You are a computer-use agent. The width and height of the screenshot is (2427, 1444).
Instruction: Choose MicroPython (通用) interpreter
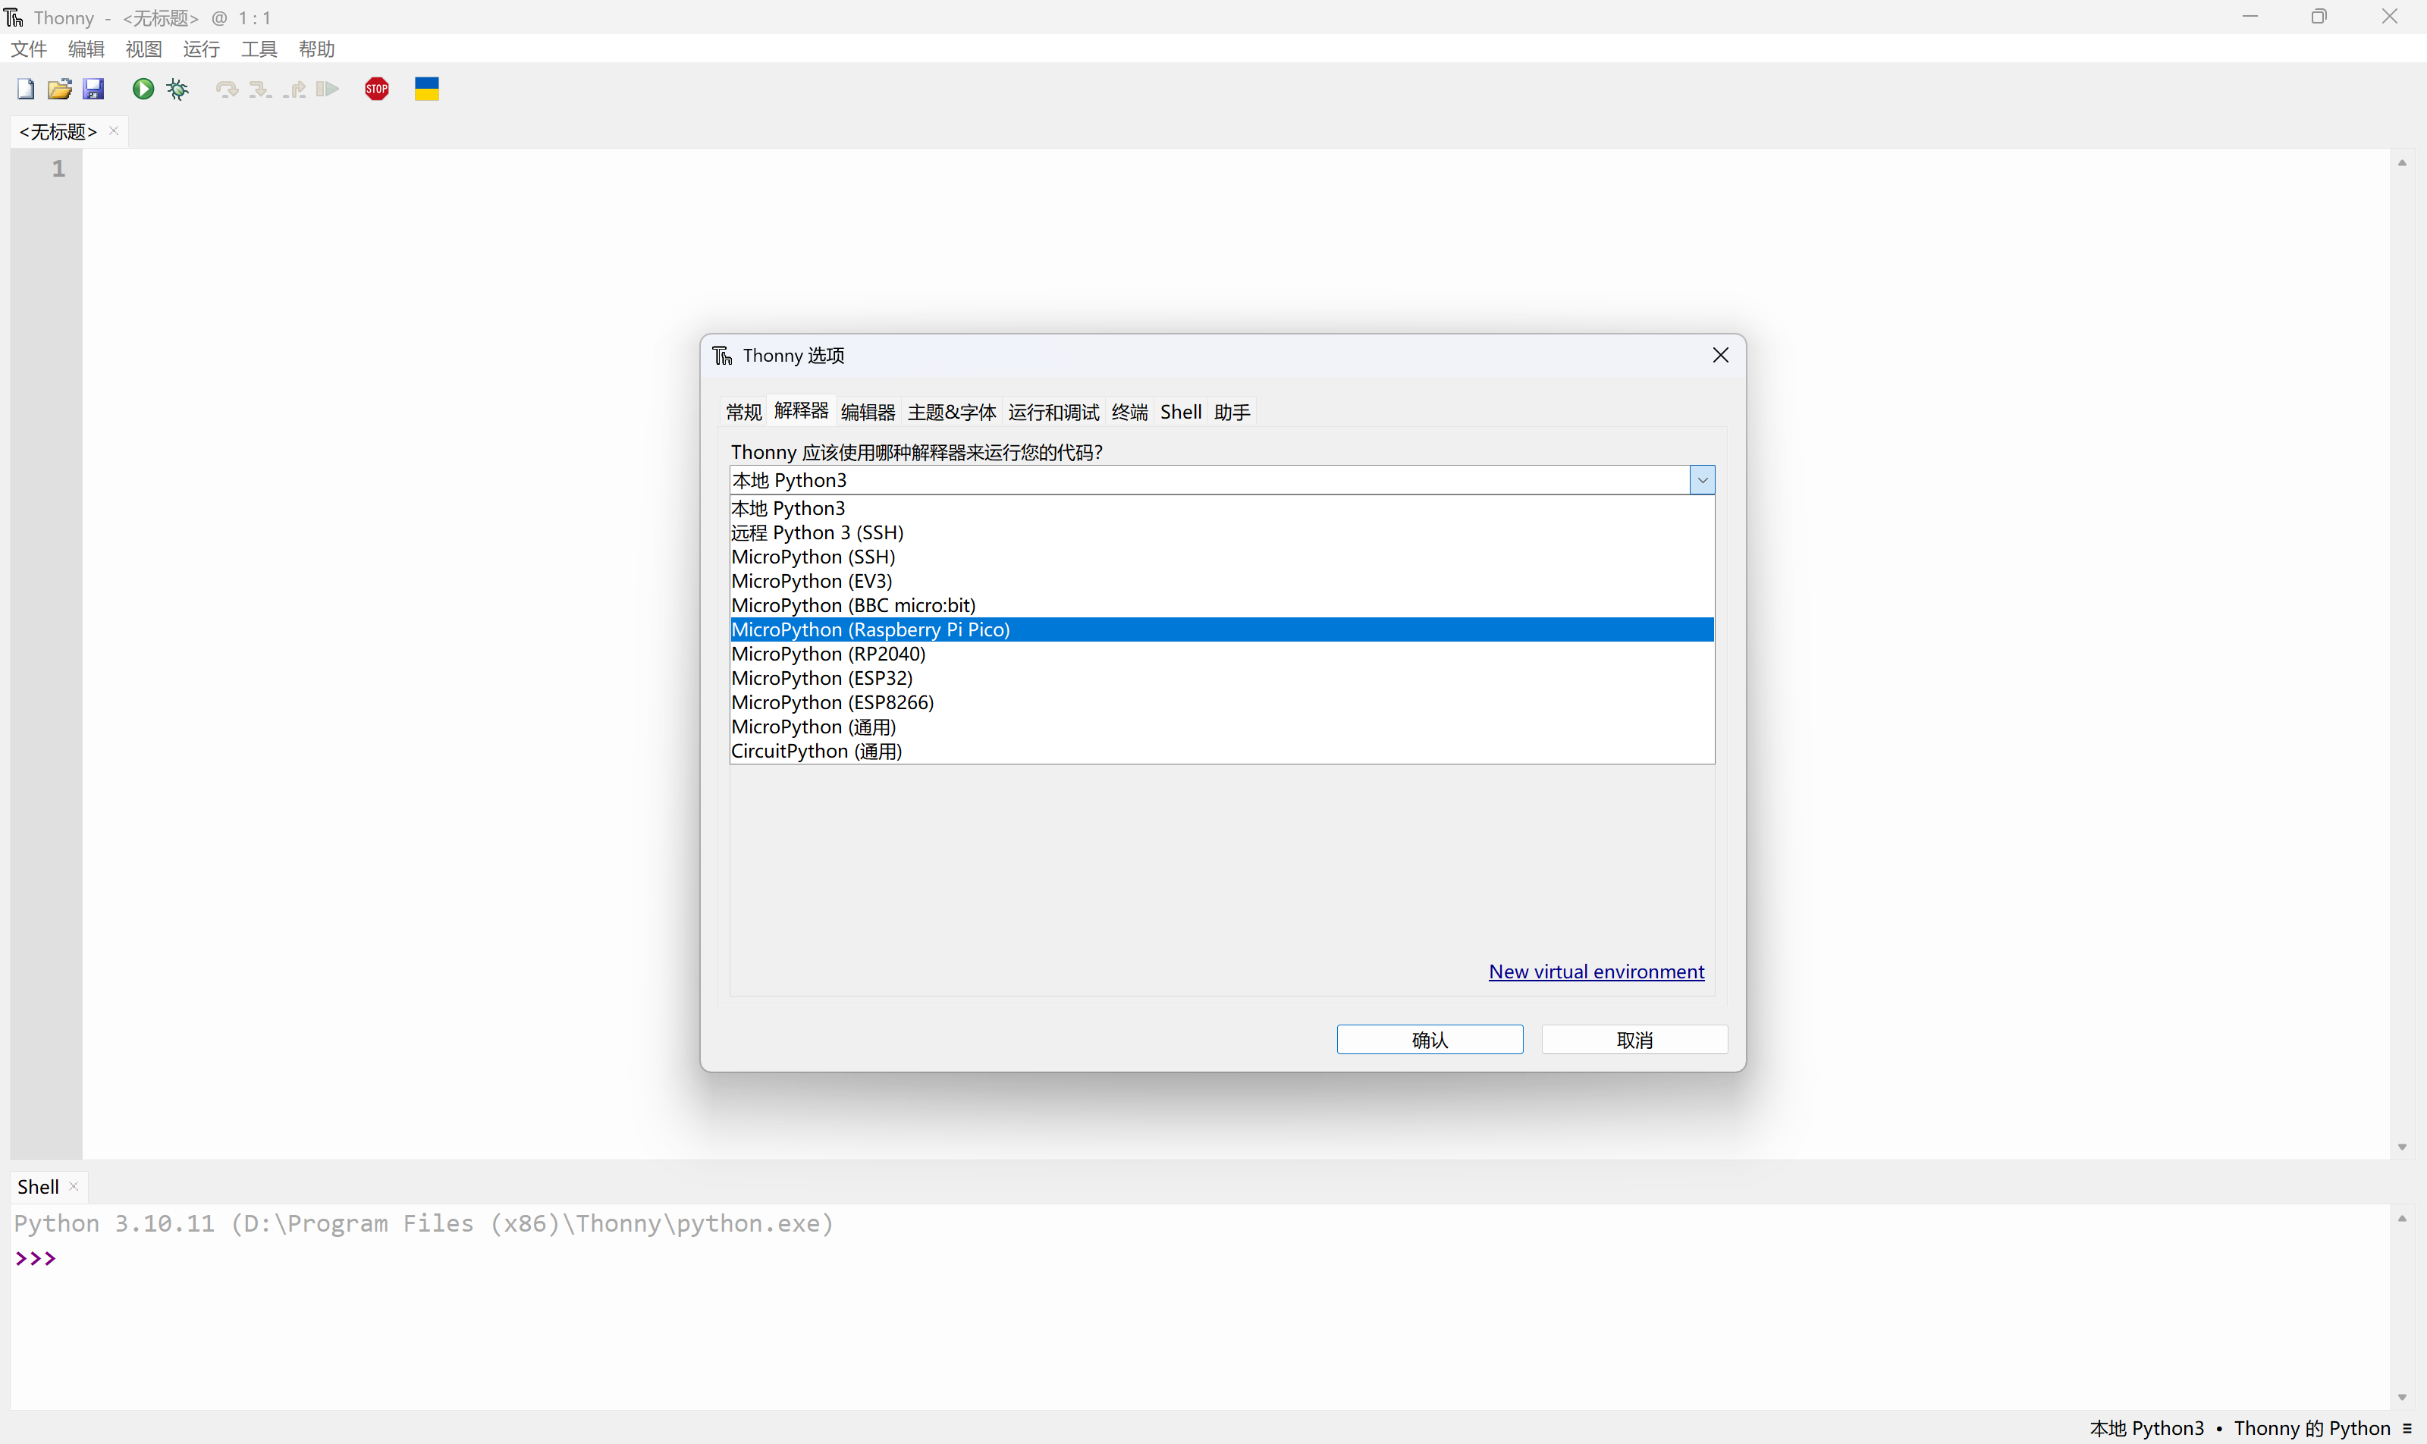pyautogui.click(x=1221, y=727)
